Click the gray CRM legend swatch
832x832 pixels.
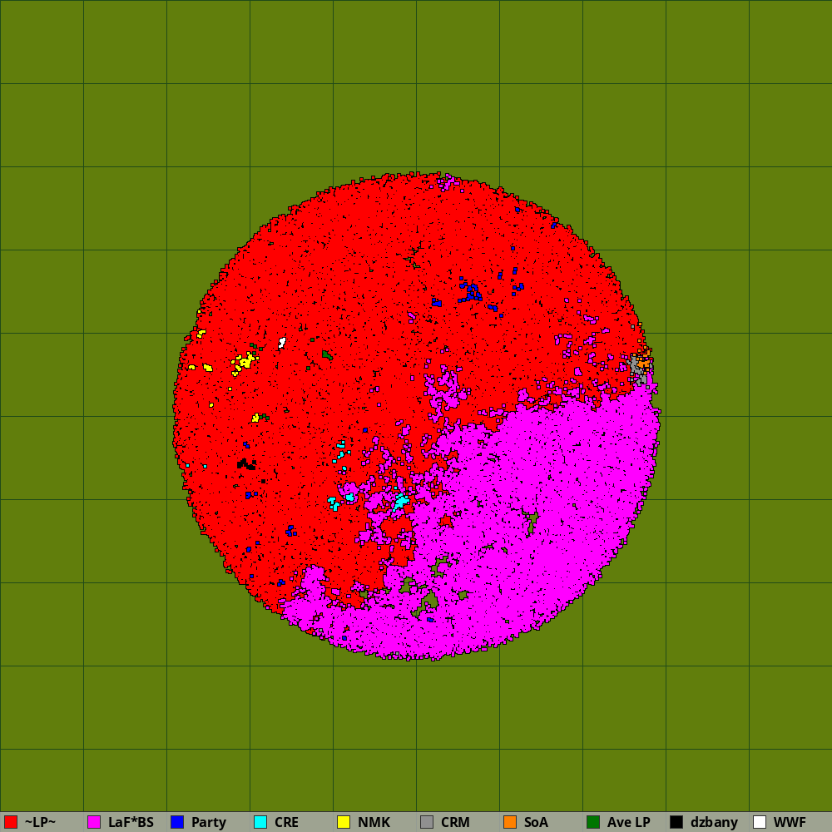click(427, 822)
